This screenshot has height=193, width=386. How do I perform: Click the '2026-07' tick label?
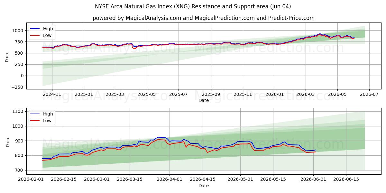point(369,94)
